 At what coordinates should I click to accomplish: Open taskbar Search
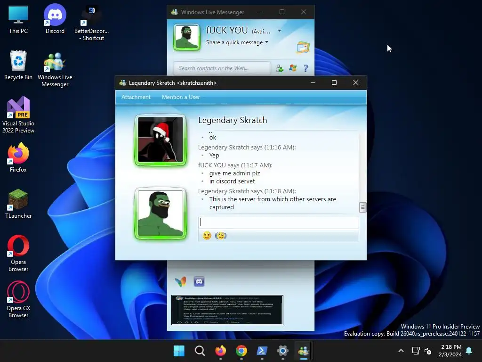click(x=200, y=351)
